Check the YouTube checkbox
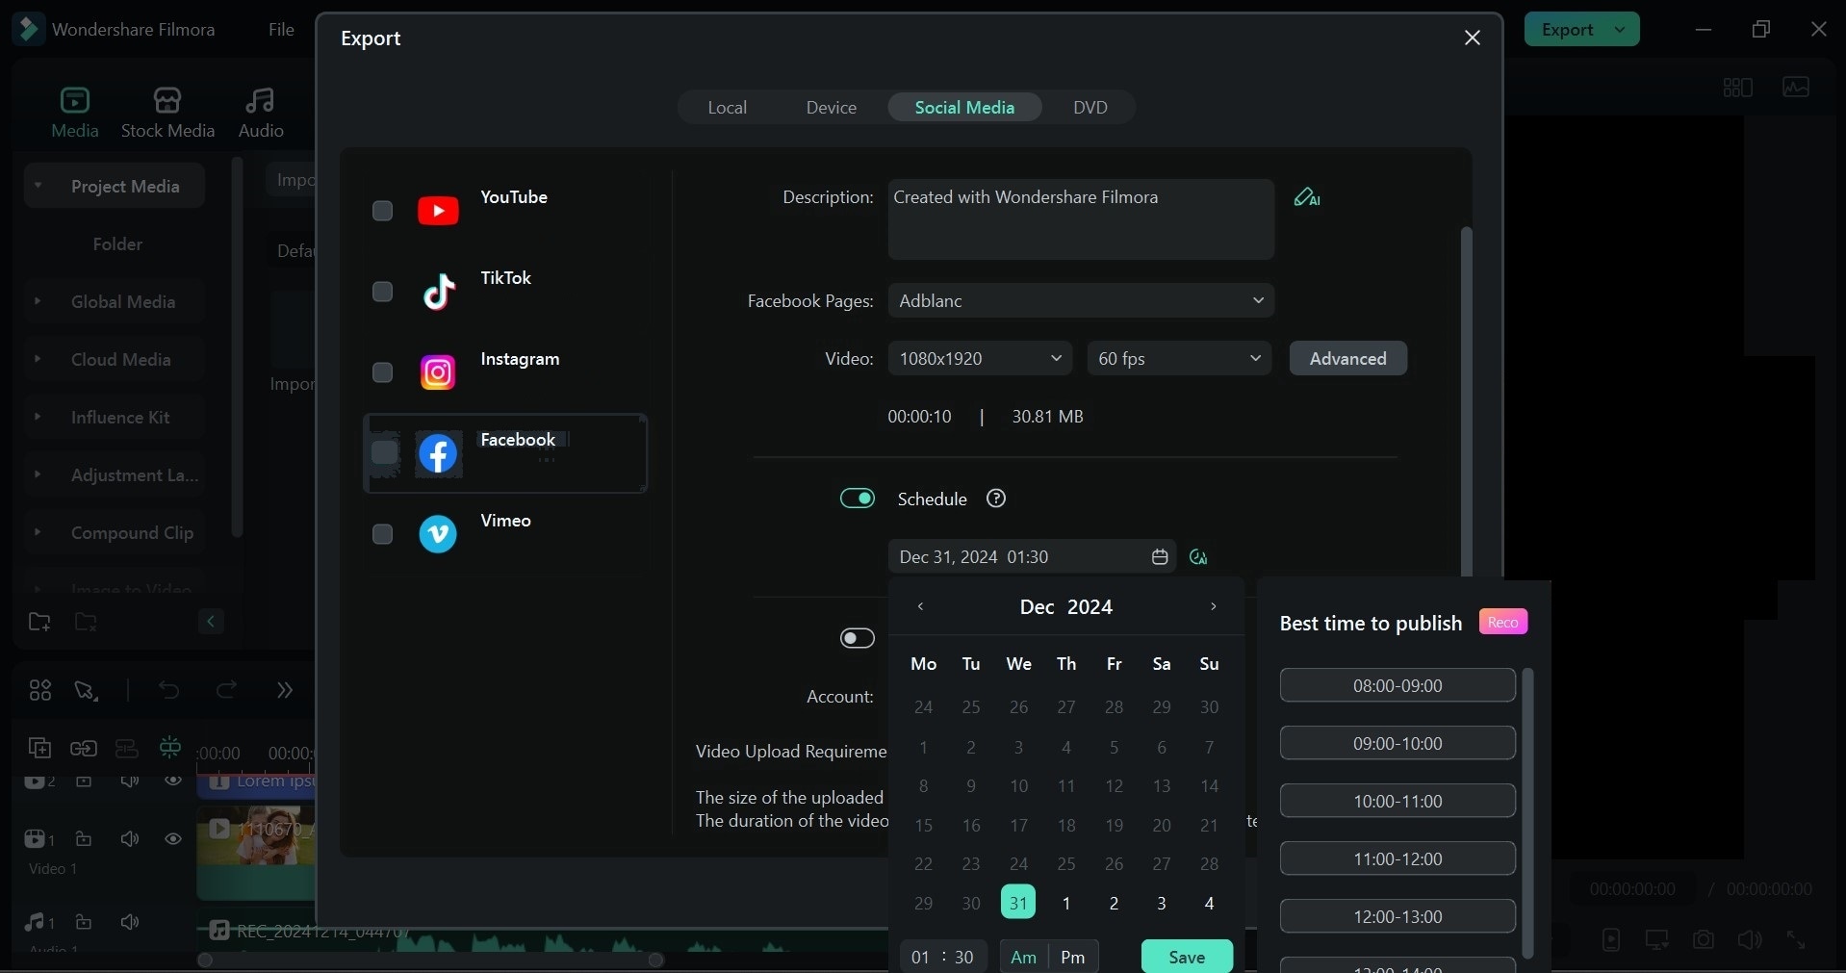 [382, 211]
